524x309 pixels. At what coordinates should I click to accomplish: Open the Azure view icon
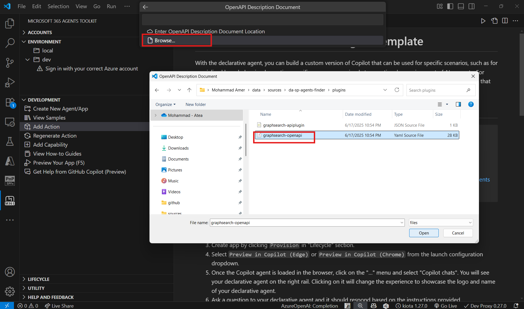tap(10, 161)
